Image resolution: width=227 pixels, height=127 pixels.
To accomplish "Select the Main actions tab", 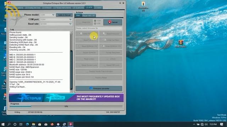I will 78,16.
